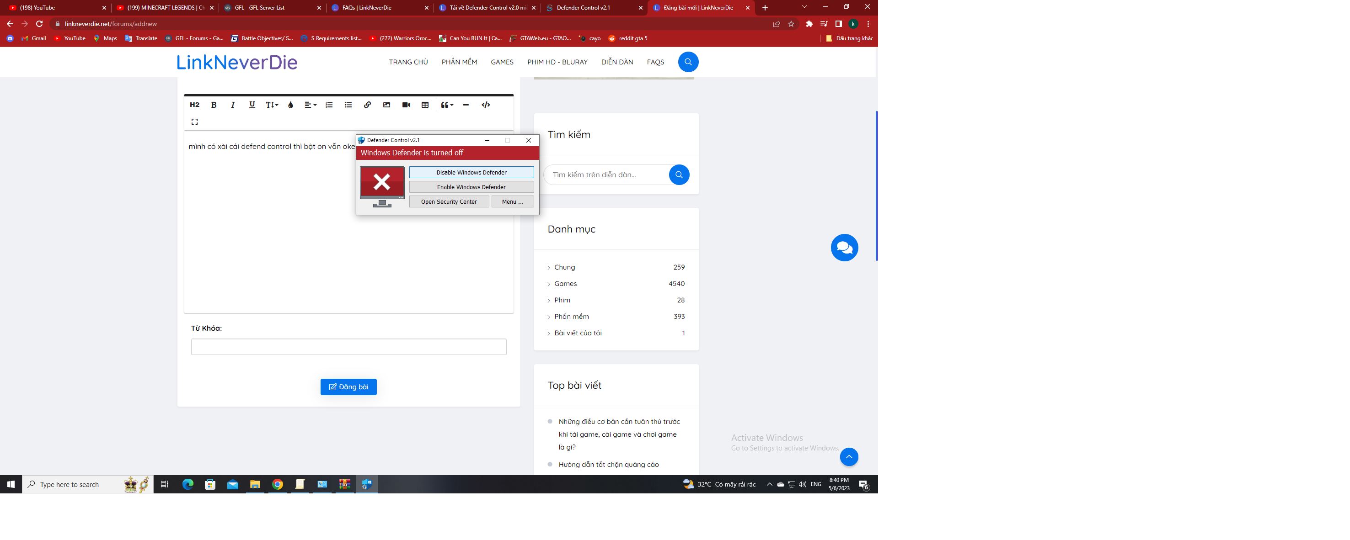Click the text color swatch icon

(x=290, y=104)
